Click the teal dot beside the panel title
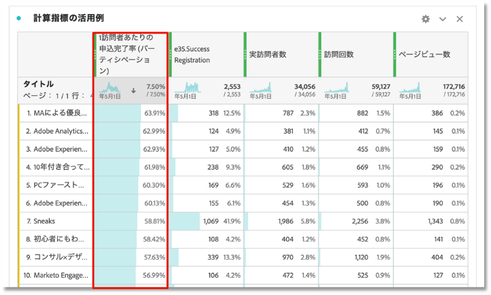Screen dimensions: 491x295 click(x=19, y=19)
